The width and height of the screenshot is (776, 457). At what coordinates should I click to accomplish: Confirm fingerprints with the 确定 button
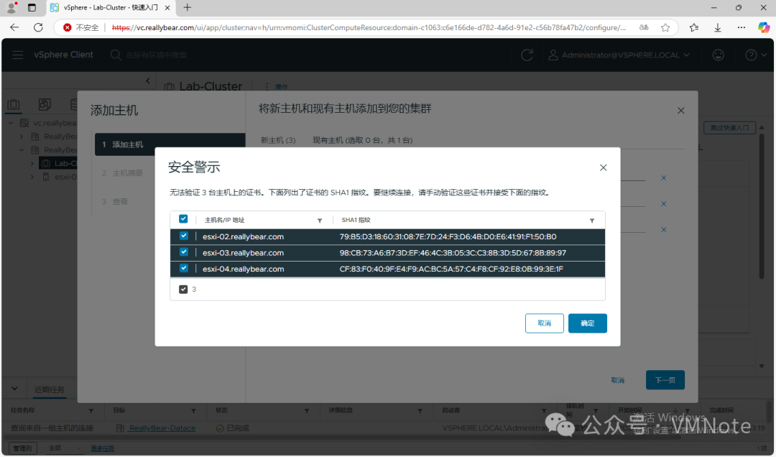click(588, 323)
